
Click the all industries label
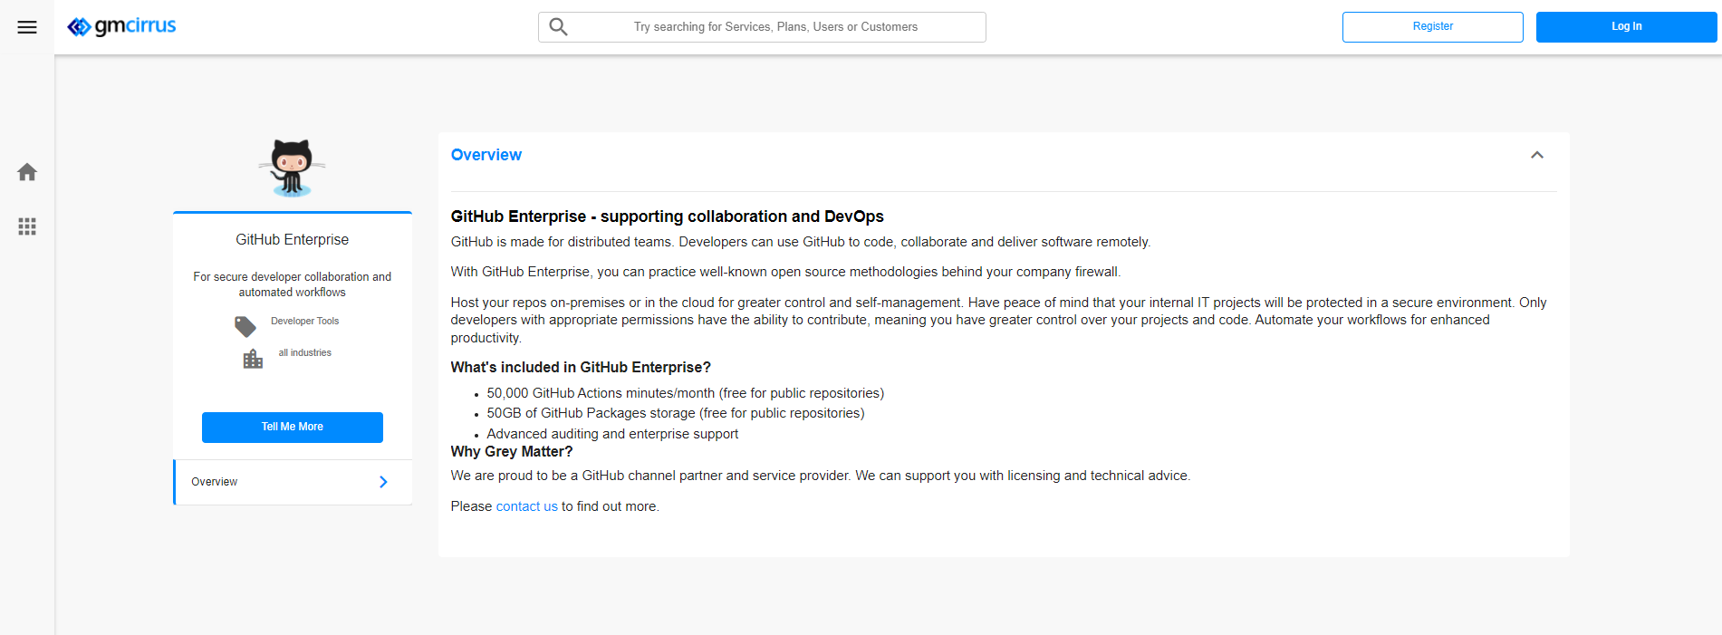point(305,352)
